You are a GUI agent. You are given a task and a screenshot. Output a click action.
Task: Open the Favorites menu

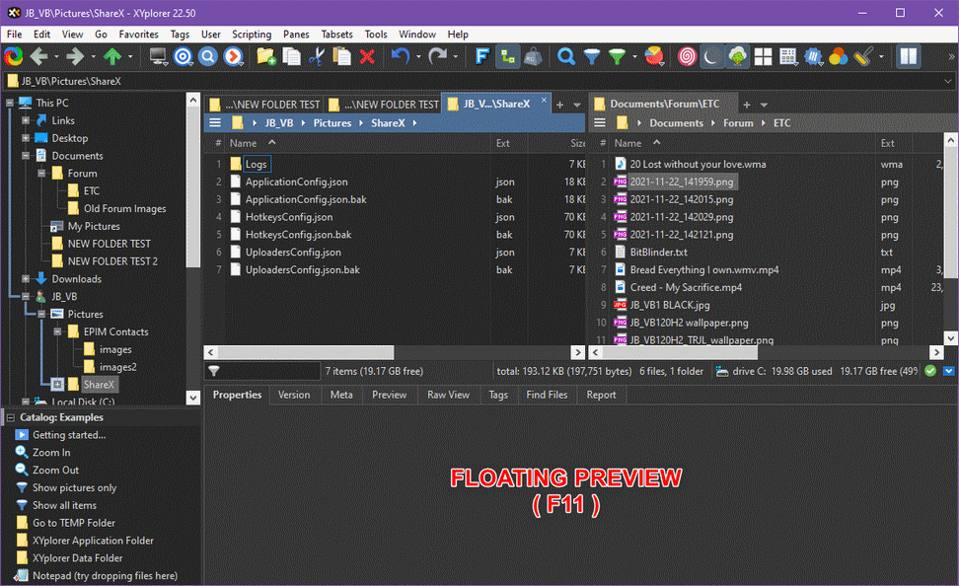138,35
